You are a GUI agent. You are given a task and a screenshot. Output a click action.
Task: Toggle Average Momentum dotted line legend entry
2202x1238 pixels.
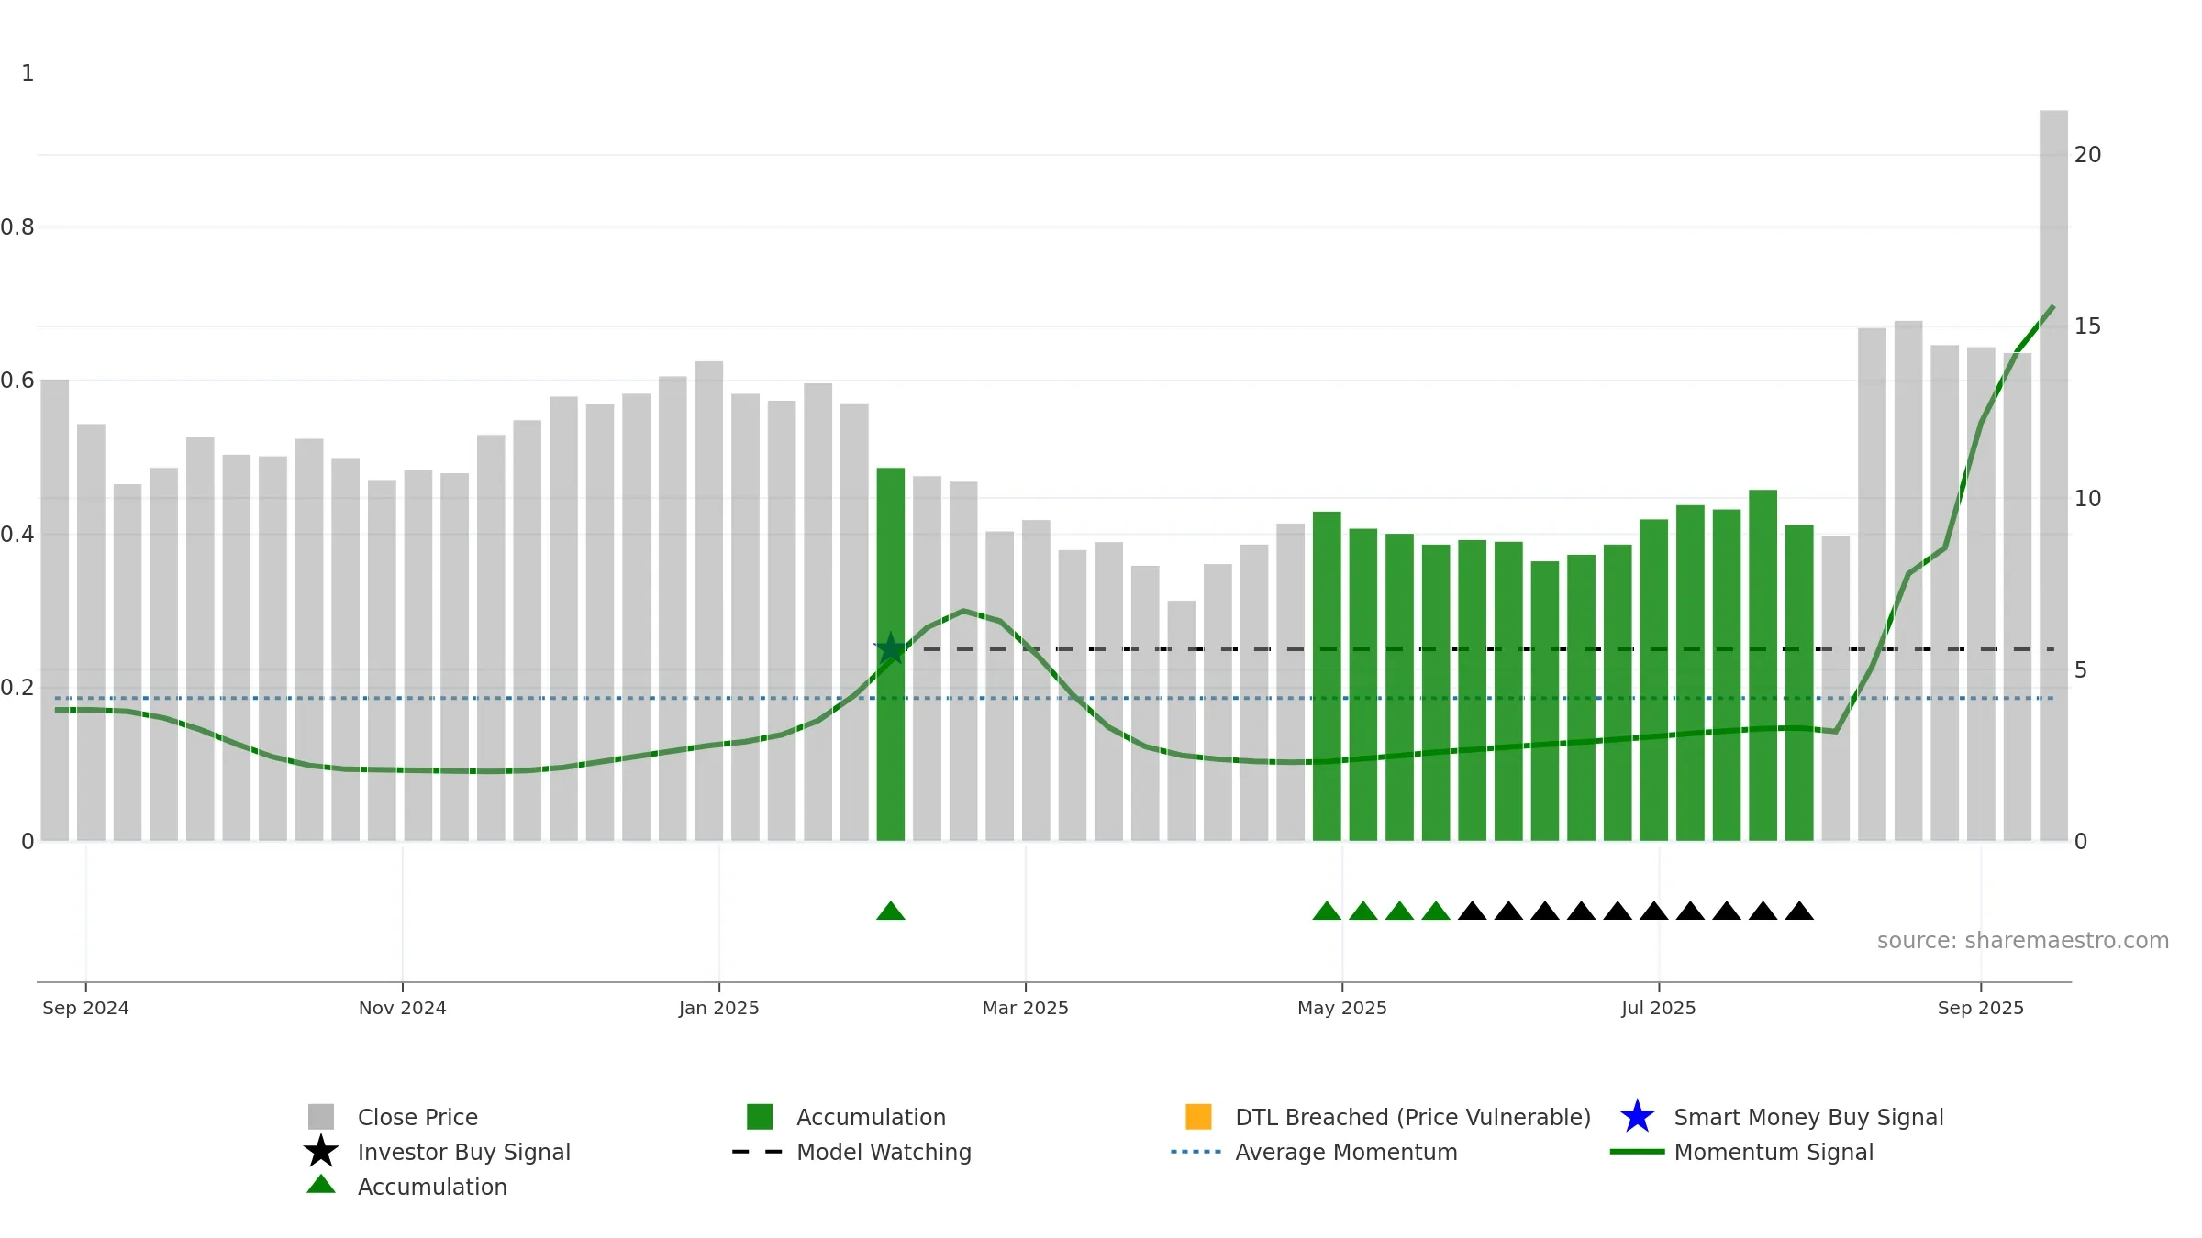click(1314, 1152)
